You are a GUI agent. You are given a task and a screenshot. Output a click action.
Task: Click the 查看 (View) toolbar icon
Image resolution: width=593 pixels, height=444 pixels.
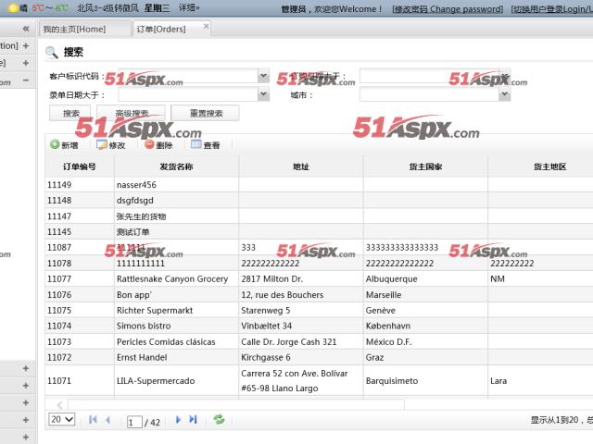click(x=196, y=145)
